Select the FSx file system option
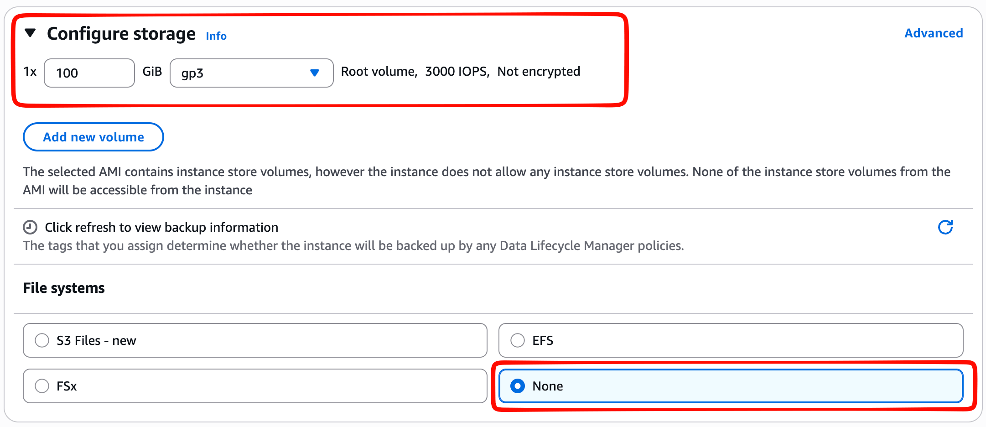This screenshot has height=427, width=986. click(x=255, y=386)
